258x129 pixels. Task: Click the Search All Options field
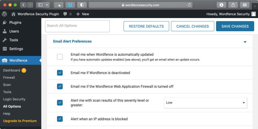pyautogui.click(x=77, y=26)
